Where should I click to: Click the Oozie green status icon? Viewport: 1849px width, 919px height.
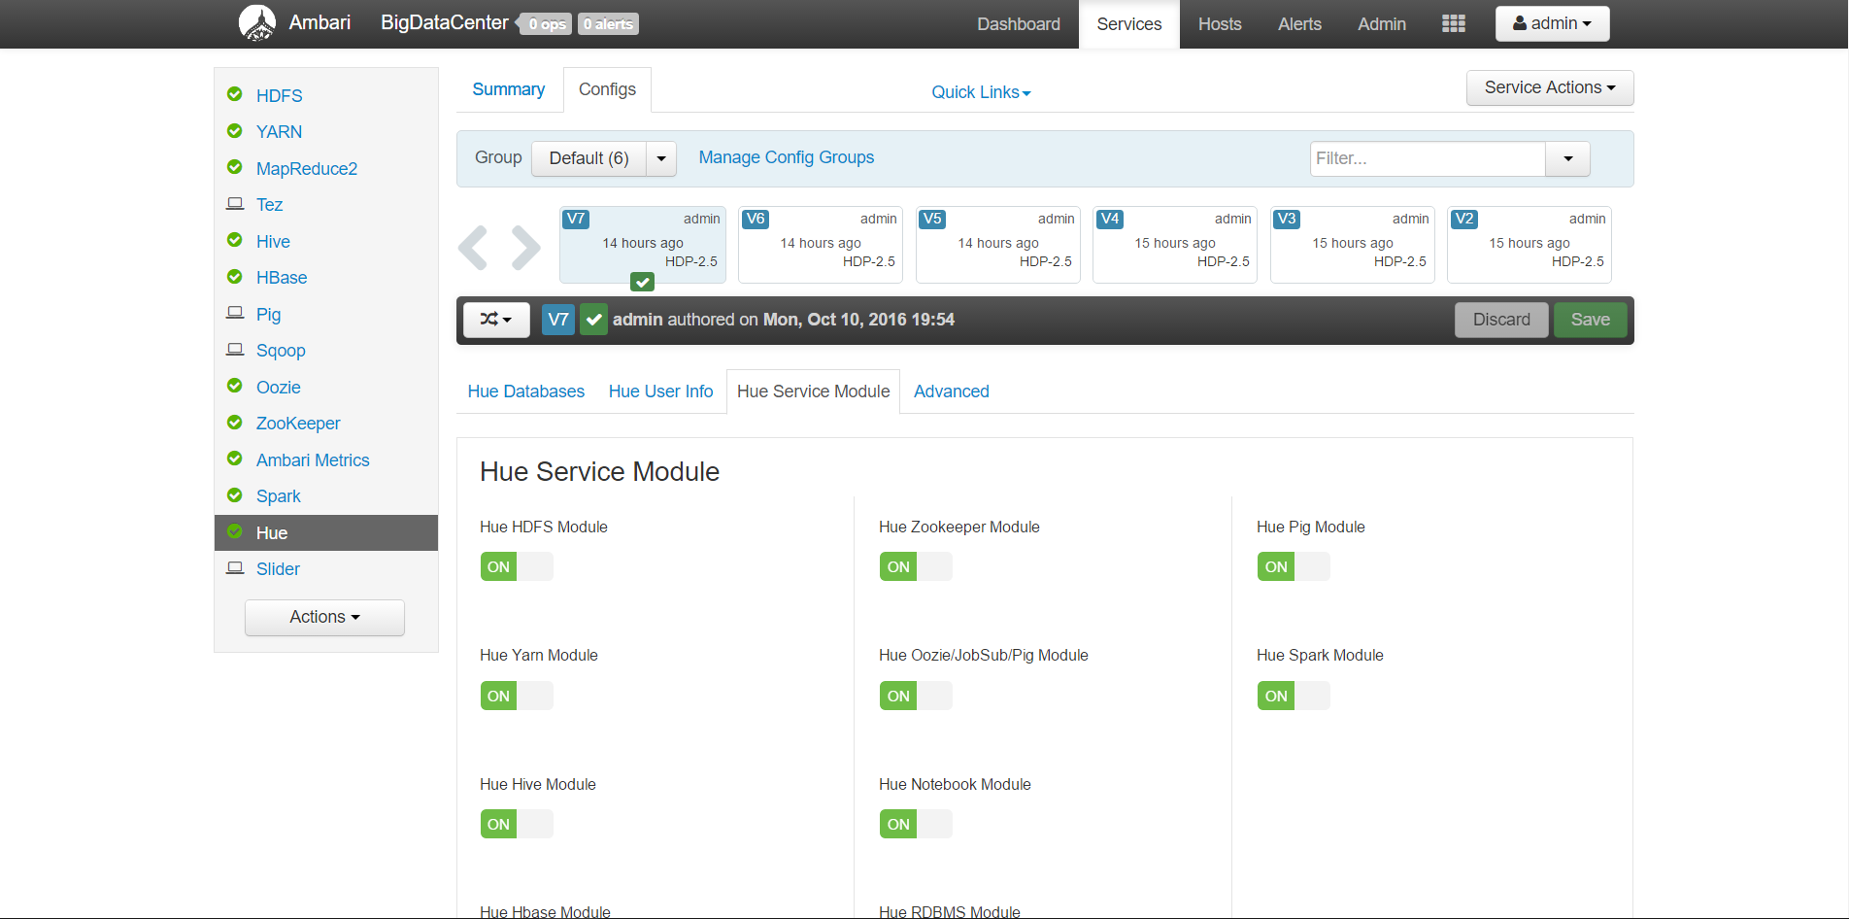[234, 386]
